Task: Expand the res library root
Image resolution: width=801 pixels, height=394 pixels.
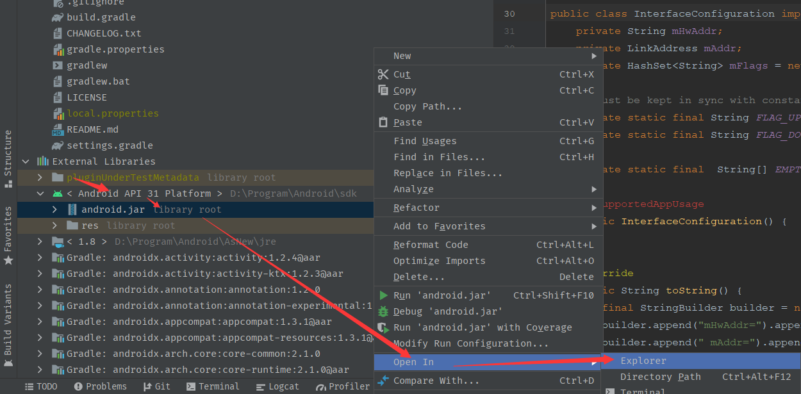Action: (54, 226)
